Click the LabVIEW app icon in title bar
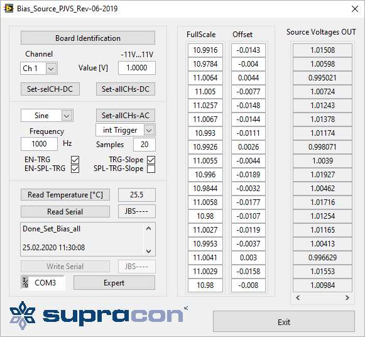 [x=9, y=9]
